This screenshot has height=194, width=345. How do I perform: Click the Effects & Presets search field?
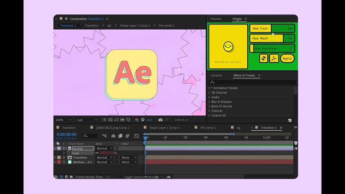[252, 82]
